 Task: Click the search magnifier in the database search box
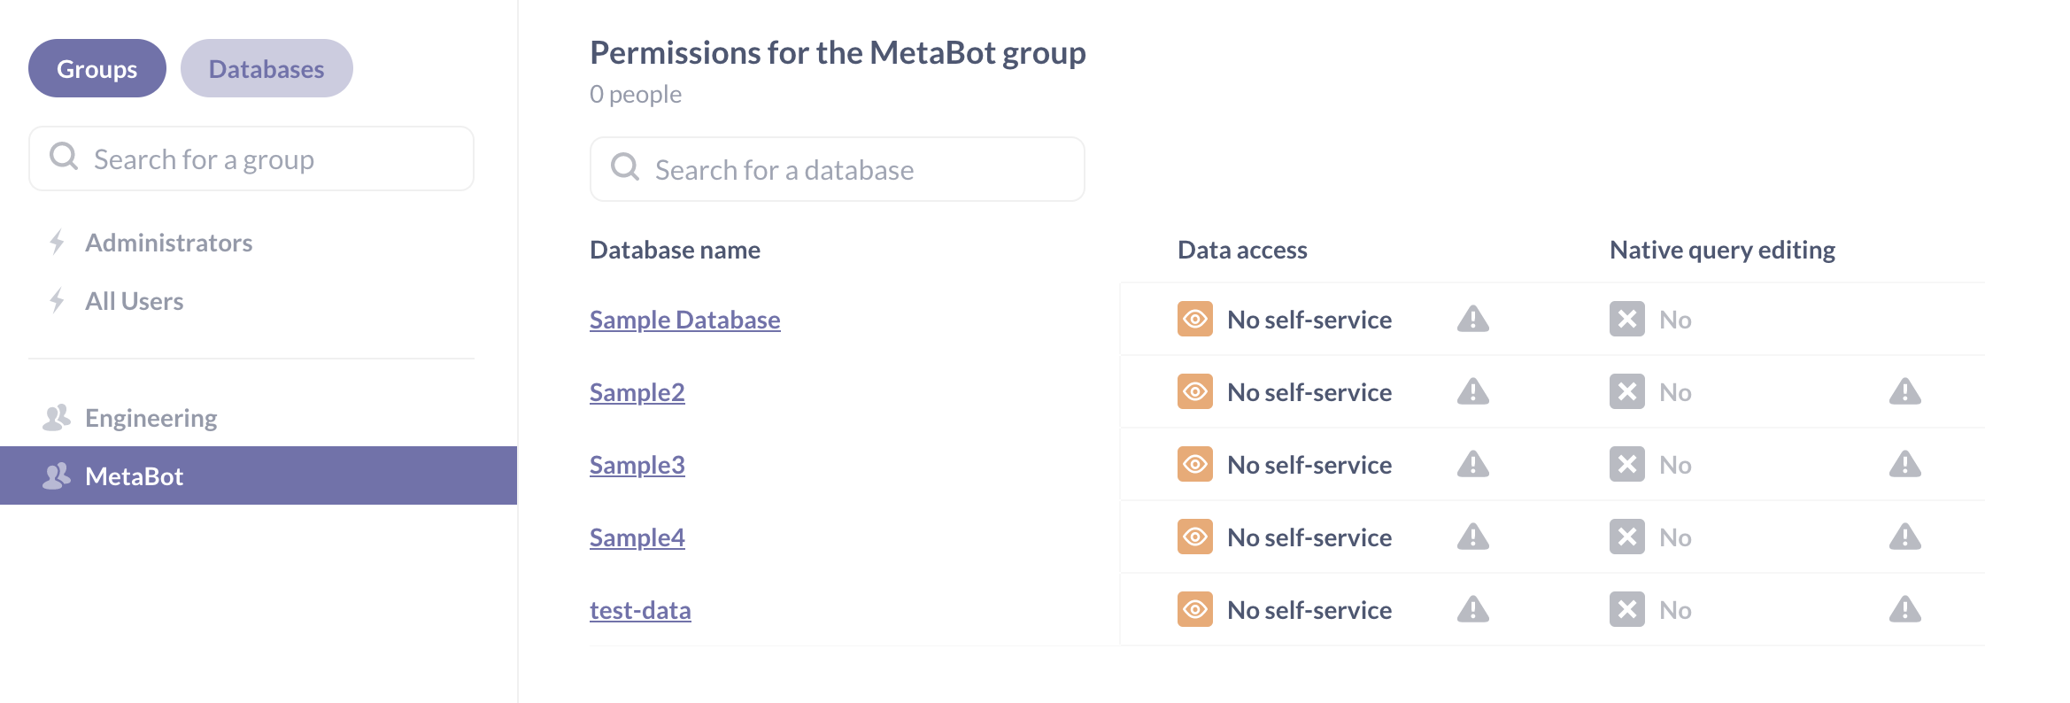point(625,166)
